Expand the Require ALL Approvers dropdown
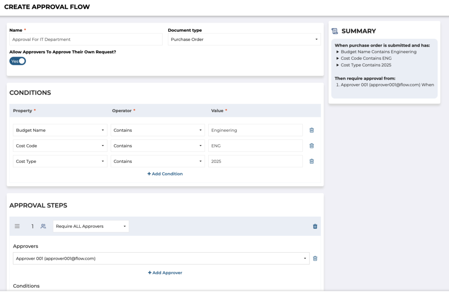Screen dimensions: 449x293 pos(91,226)
